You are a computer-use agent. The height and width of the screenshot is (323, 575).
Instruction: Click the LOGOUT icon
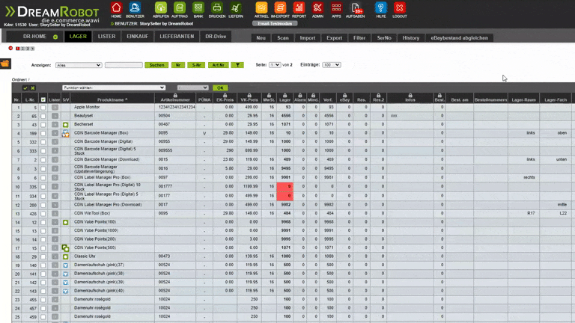tap(399, 8)
